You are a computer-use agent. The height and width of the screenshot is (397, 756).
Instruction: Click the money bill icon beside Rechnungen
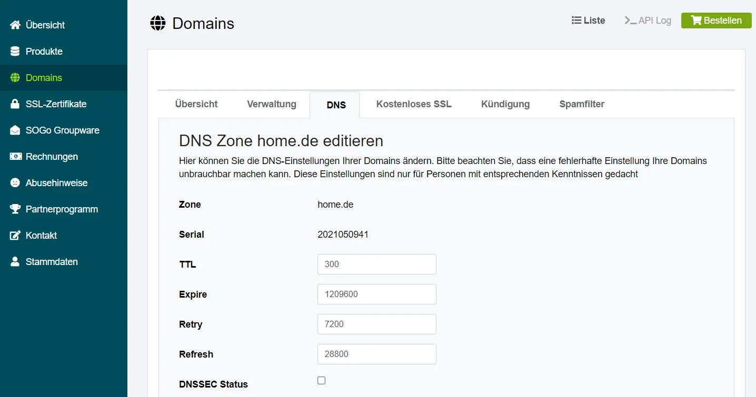(15, 156)
